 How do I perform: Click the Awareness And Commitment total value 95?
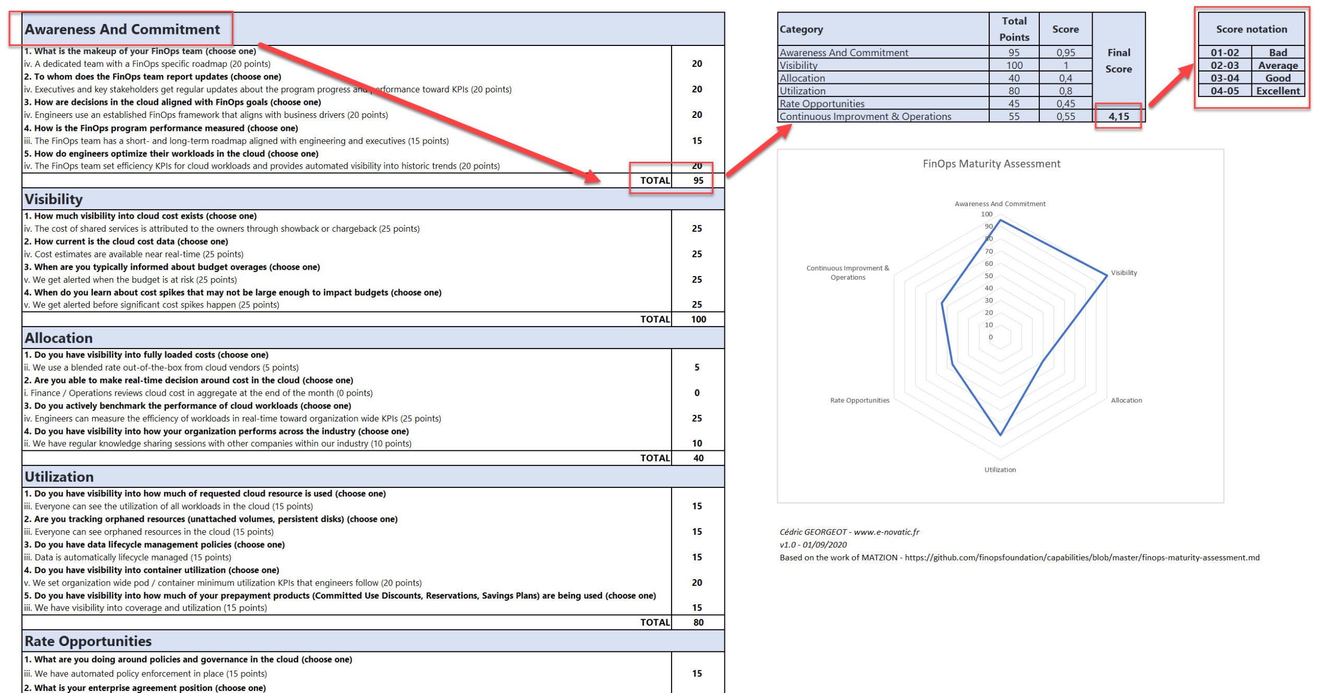(698, 180)
